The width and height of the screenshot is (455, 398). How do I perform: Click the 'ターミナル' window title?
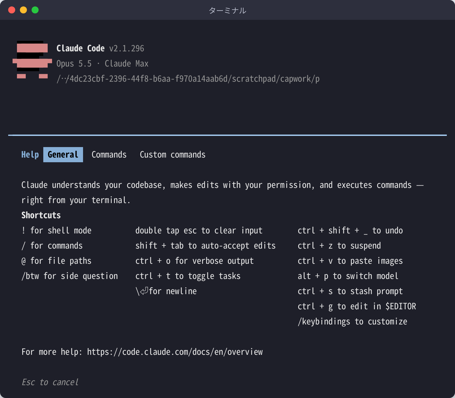click(227, 11)
